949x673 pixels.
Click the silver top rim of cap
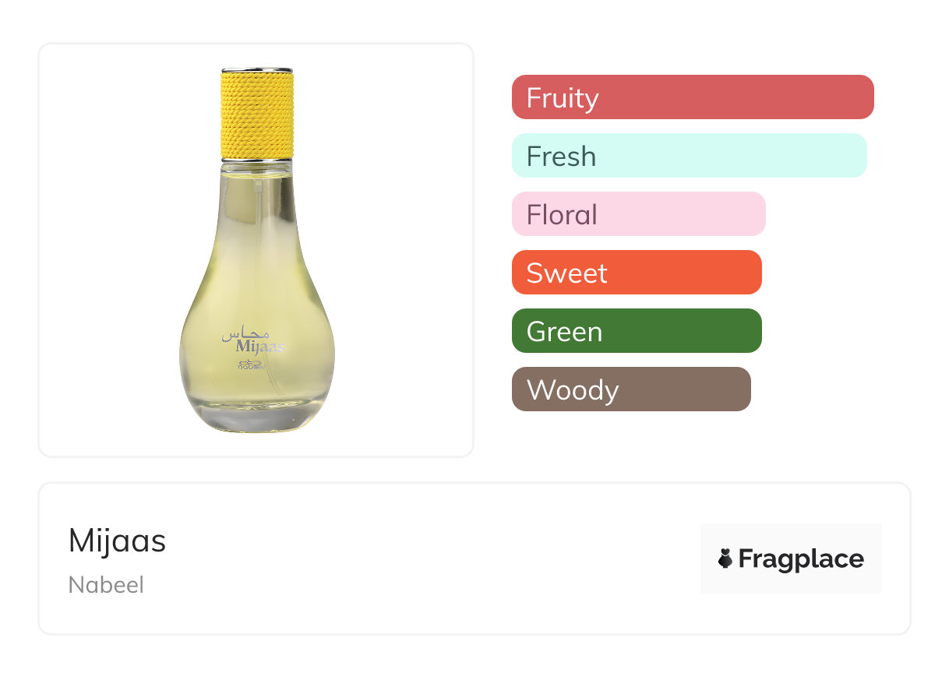point(257,69)
